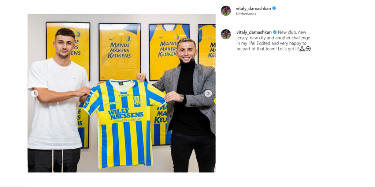Viewport: 375px width, 187px height.
Task: Click the verified badge in the header
Action: (274, 8)
